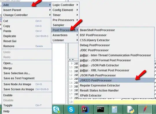156x114 pixels.
Task: Add a BSF PostProcessor
Action: (117, 35)
